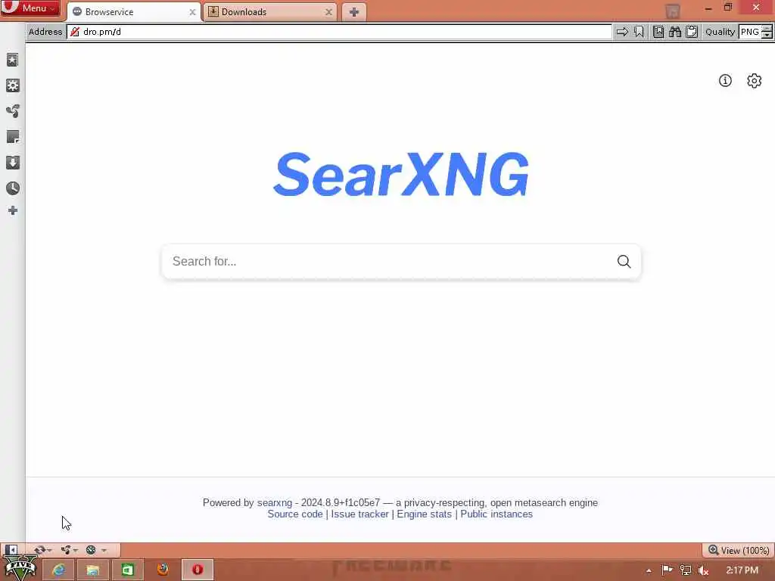Screen dimensions: 775x581
Task: Open Opera Unite dropdown in status bar
Action: (x=69, y=550)
